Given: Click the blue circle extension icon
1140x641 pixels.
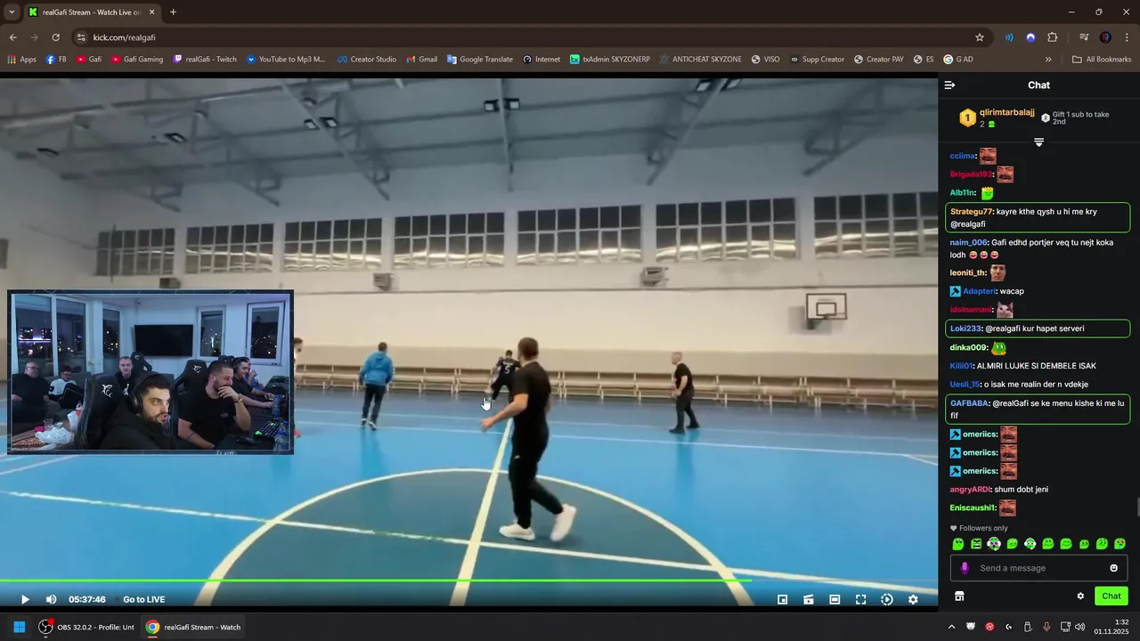Looking at the screenshot, I should pos(1030,37).
